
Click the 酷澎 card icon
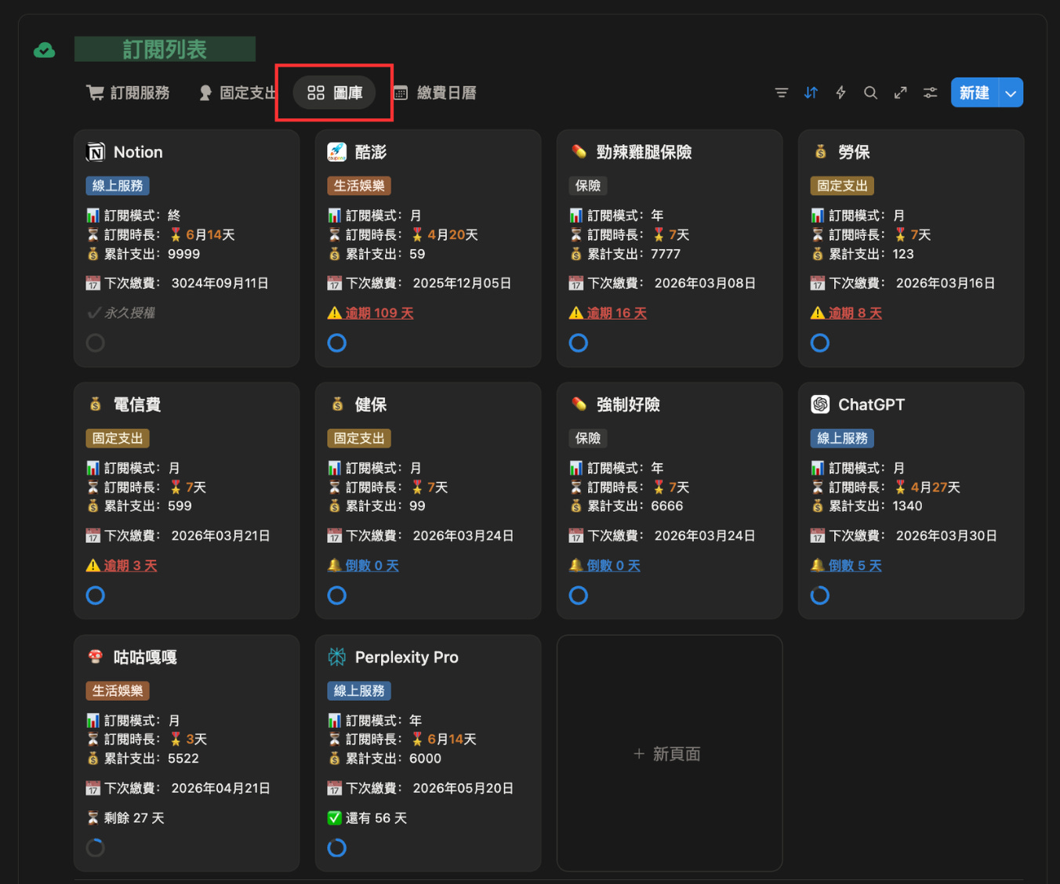pyautogui.click(x=337, y=152)
